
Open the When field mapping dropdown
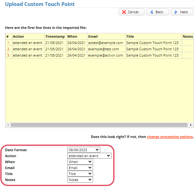80,162
